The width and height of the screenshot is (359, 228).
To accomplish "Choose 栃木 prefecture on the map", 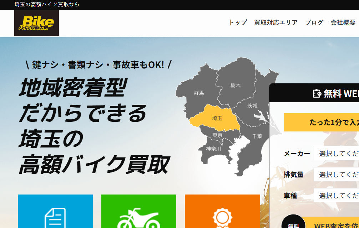I will coord(236,85).
